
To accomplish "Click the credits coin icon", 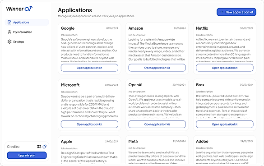I will (x=44, y=147).
